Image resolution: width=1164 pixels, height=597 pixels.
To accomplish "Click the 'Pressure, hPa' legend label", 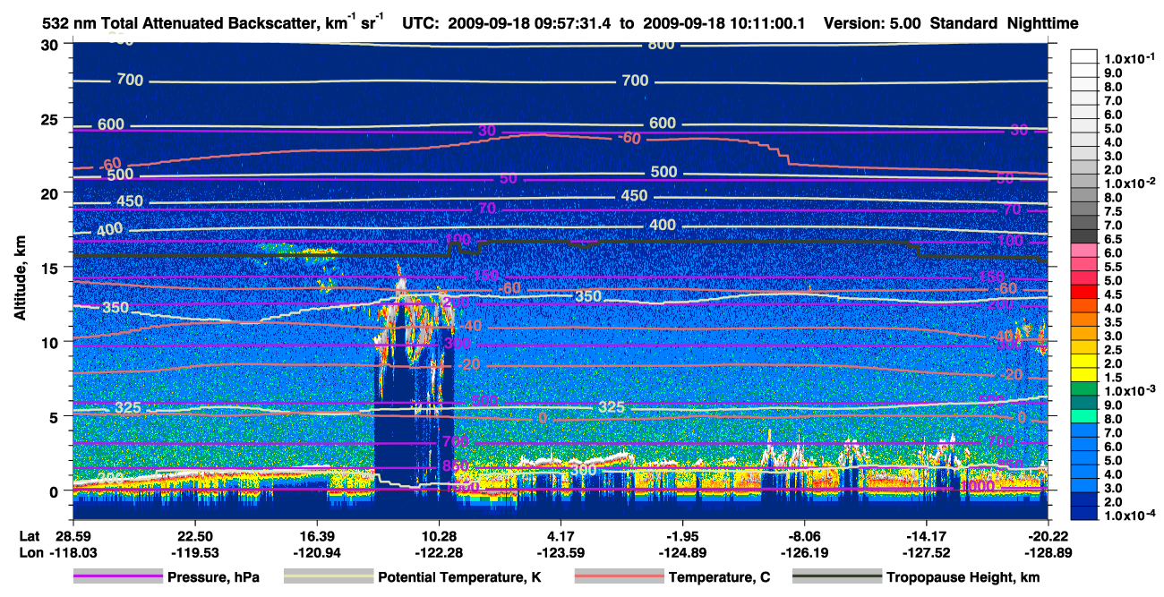I will coord(214,577).
